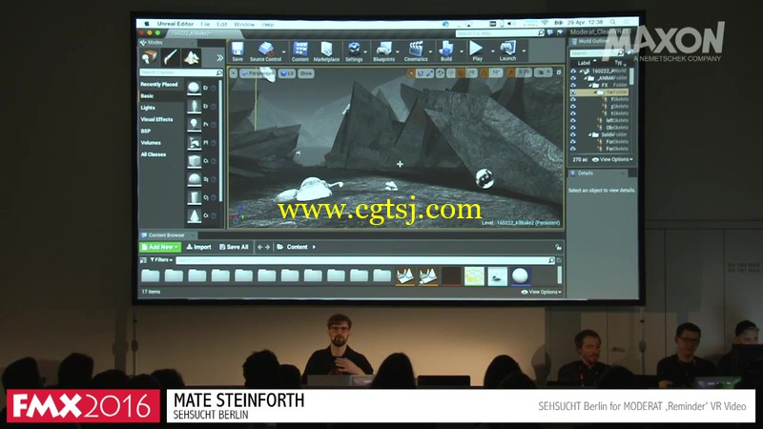Open the Marketplace toolbar icon
Viewport: 763px width, 429px height.
tap(326, 51)
